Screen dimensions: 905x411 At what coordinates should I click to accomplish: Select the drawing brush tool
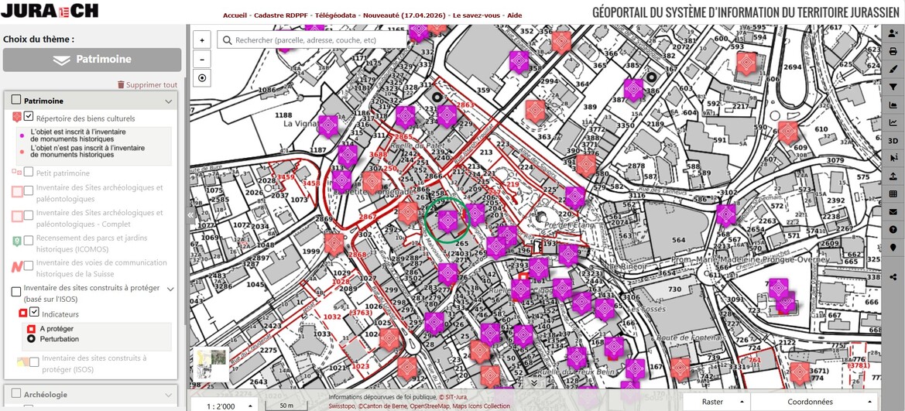tap(893, 69)
